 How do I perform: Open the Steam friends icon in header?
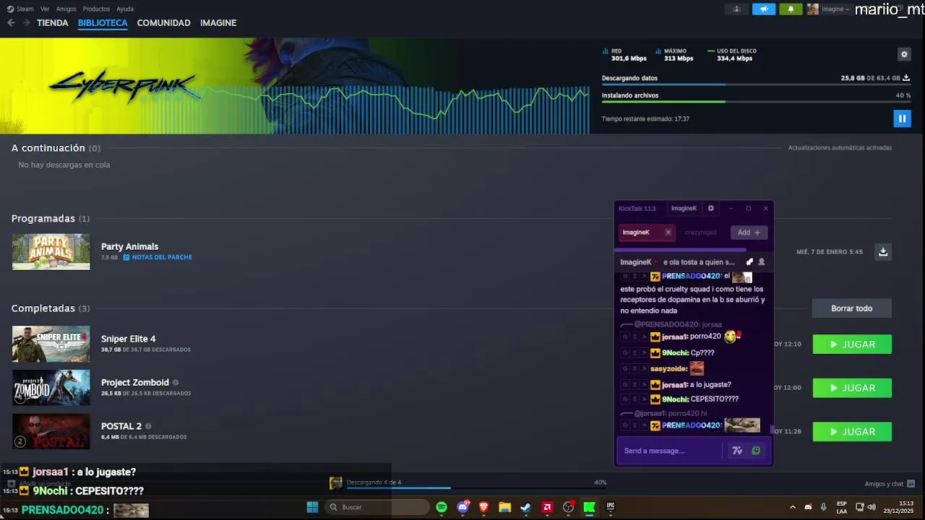[737, 9]
